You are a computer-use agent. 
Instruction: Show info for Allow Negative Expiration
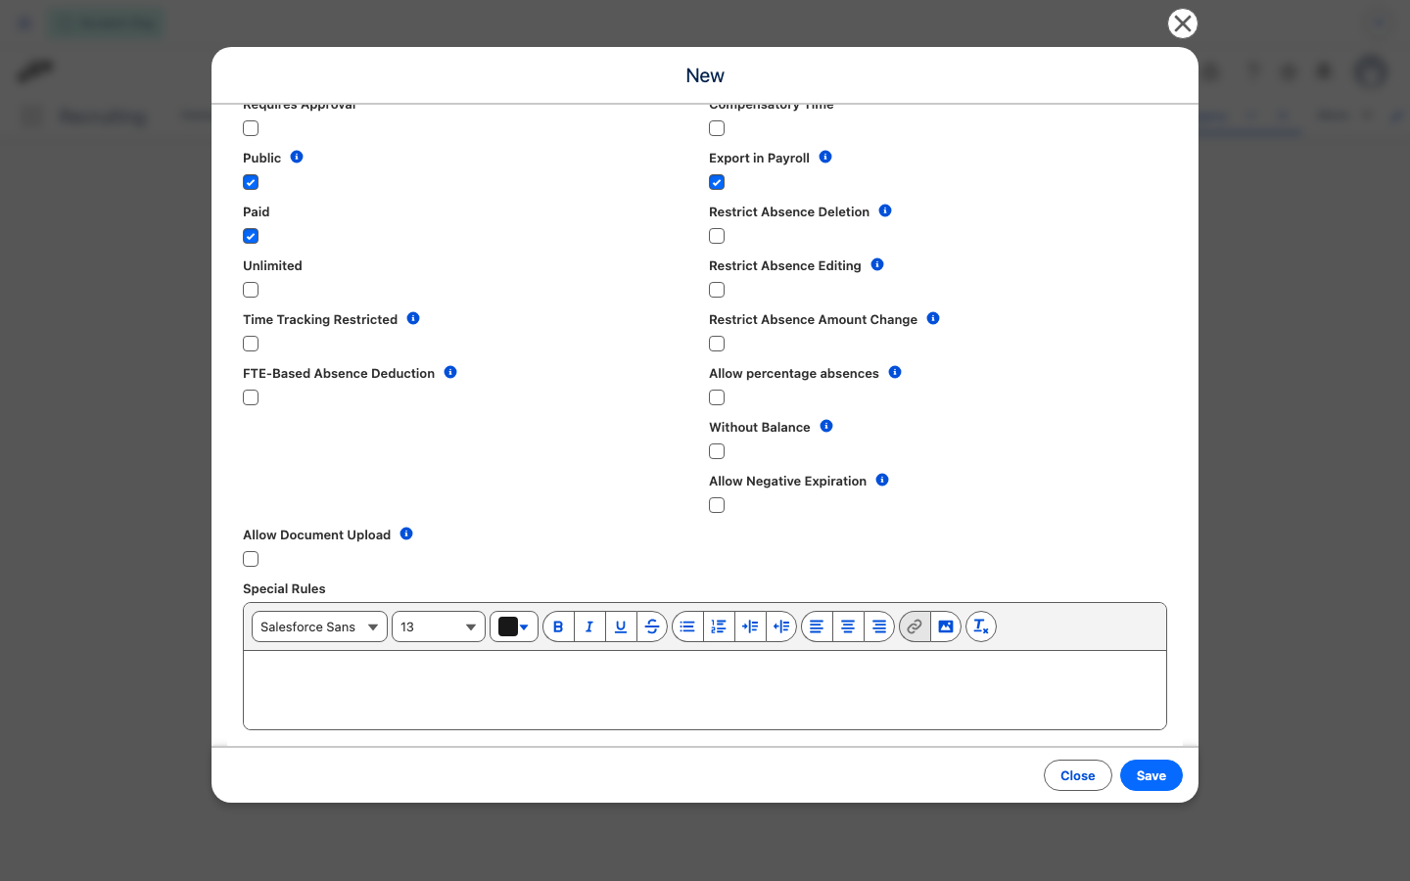[x=882, y=480]
